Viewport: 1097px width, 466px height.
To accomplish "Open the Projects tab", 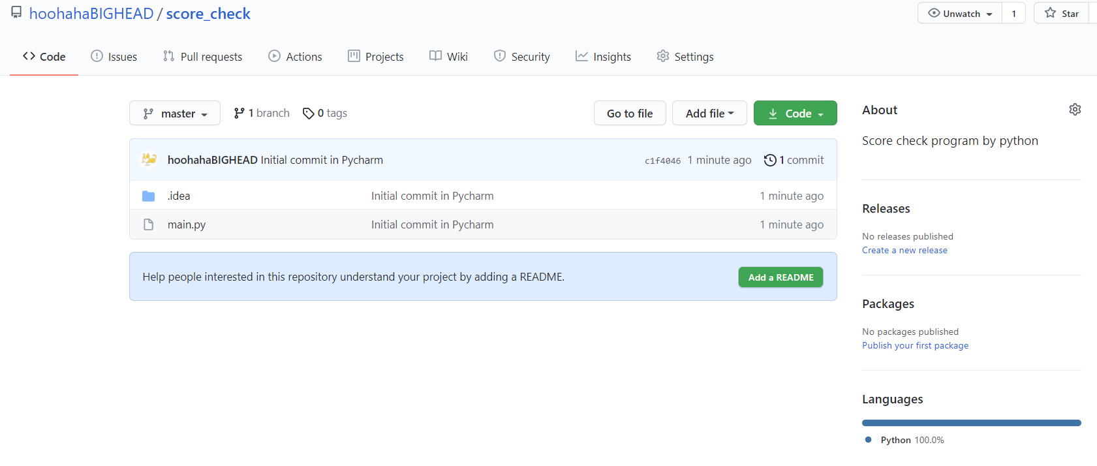I will (x=376, y=57).
